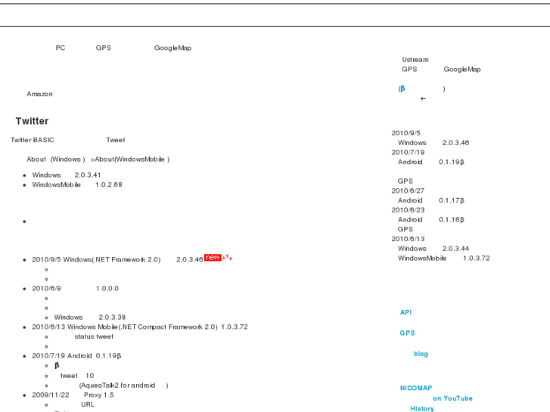Select the "WindowsMobile 1.0.2.68" list item
Viewport: 550px width, 412px height.
[x=77, y=184]
